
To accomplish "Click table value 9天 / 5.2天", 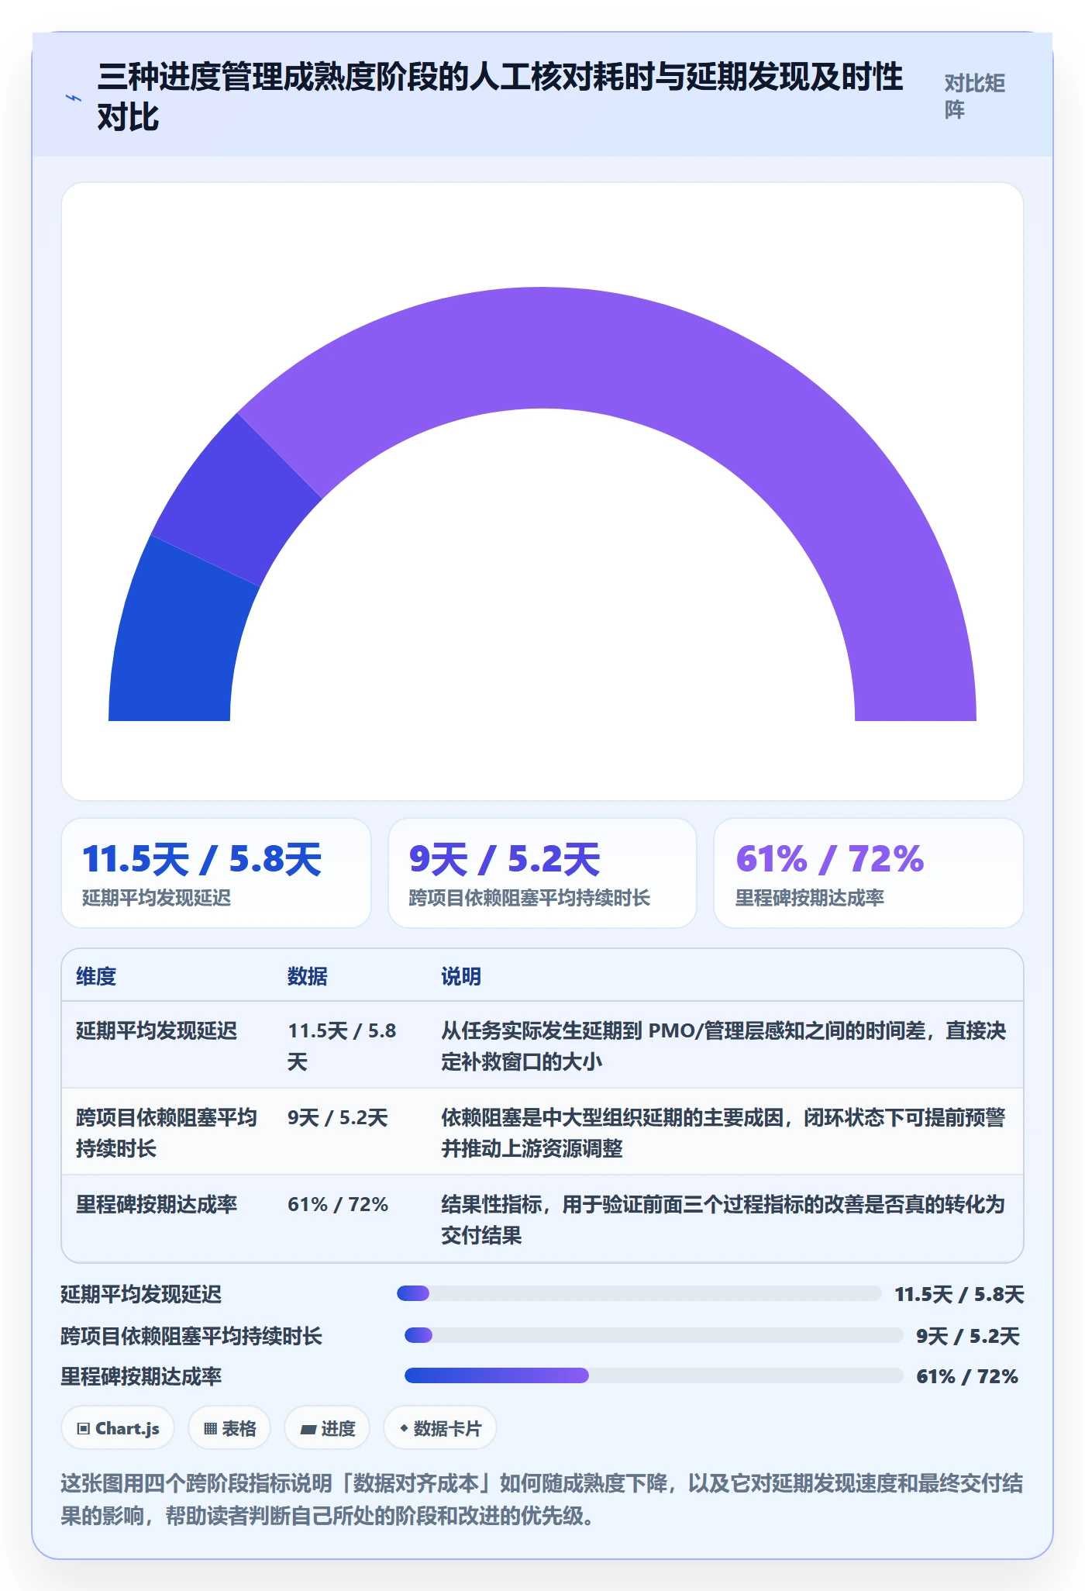I will 338,1117.
